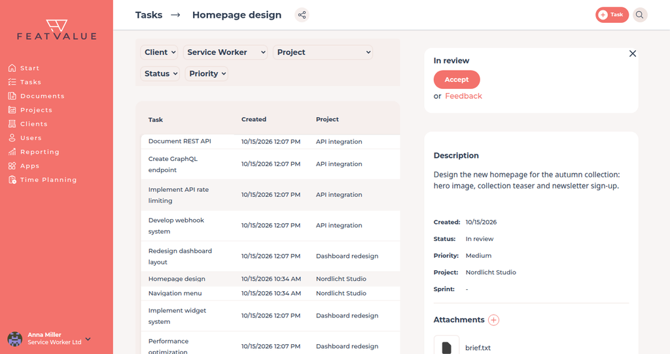Click the search magnifier icon
Screen dimensions: 670x354
tap(640, 14)
